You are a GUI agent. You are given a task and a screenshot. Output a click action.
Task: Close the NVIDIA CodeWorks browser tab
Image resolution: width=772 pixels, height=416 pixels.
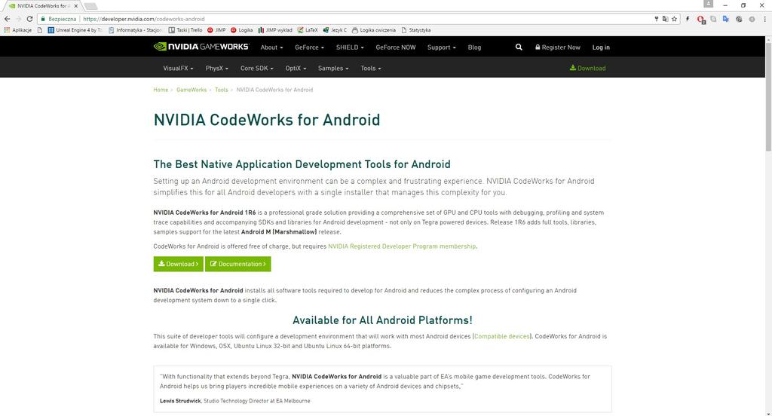[x=76, y=6]
